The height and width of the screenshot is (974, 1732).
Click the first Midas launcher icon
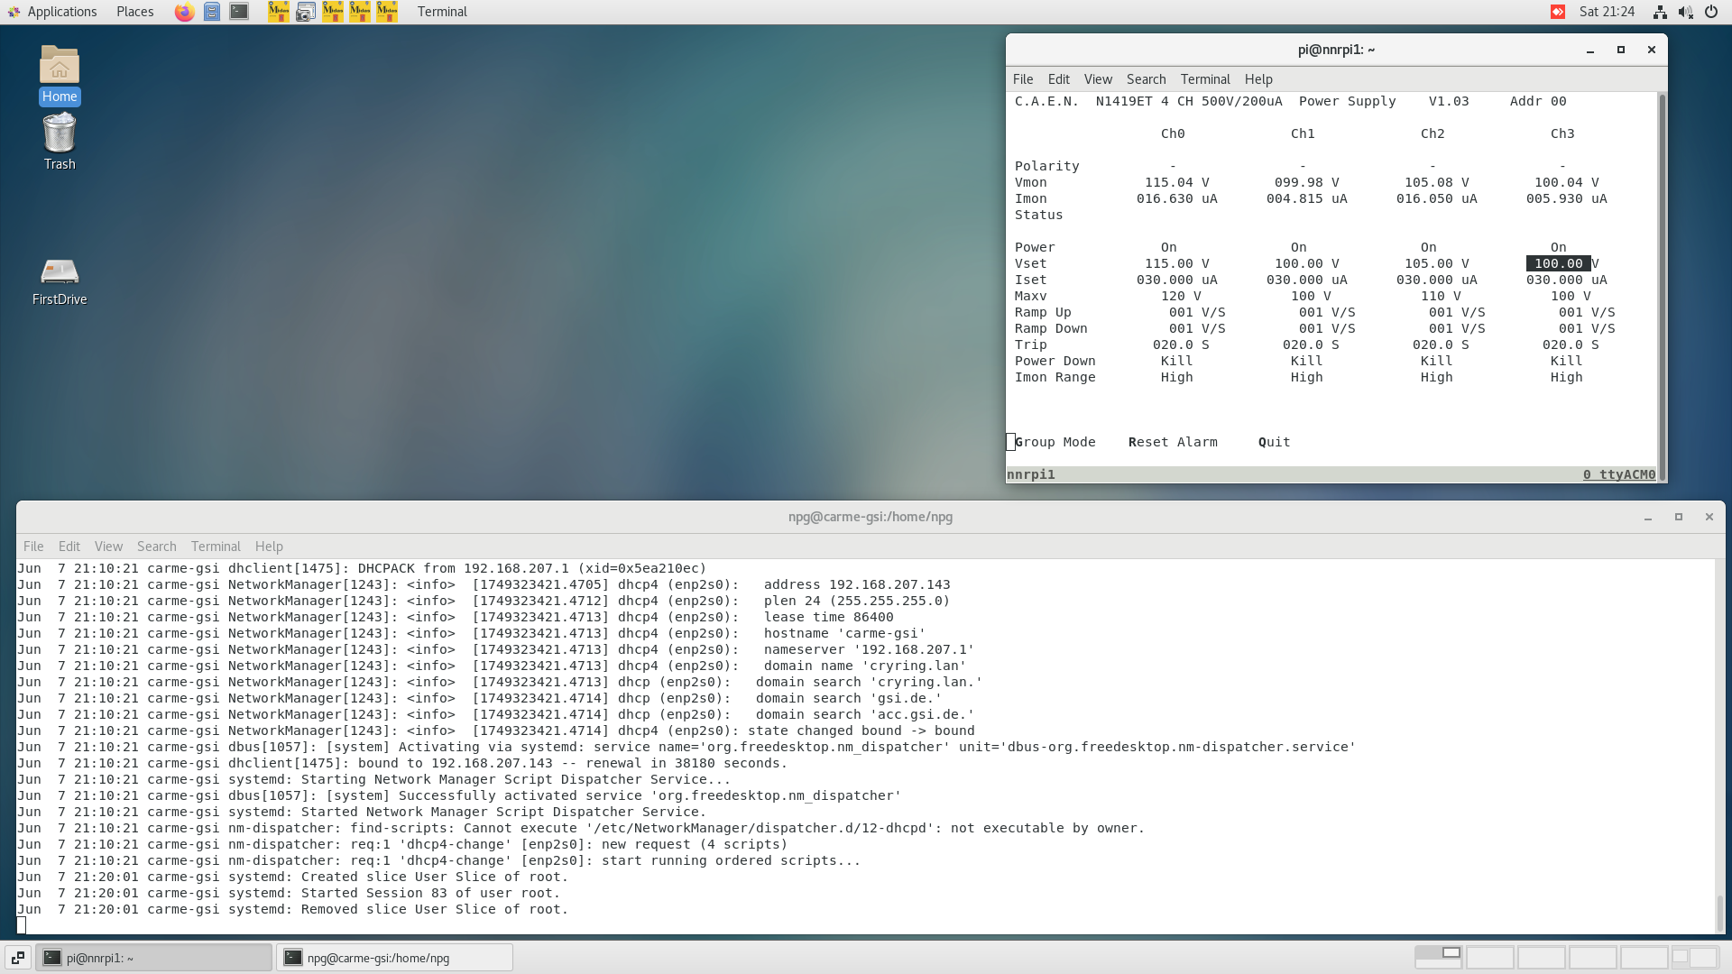point(279,12)
